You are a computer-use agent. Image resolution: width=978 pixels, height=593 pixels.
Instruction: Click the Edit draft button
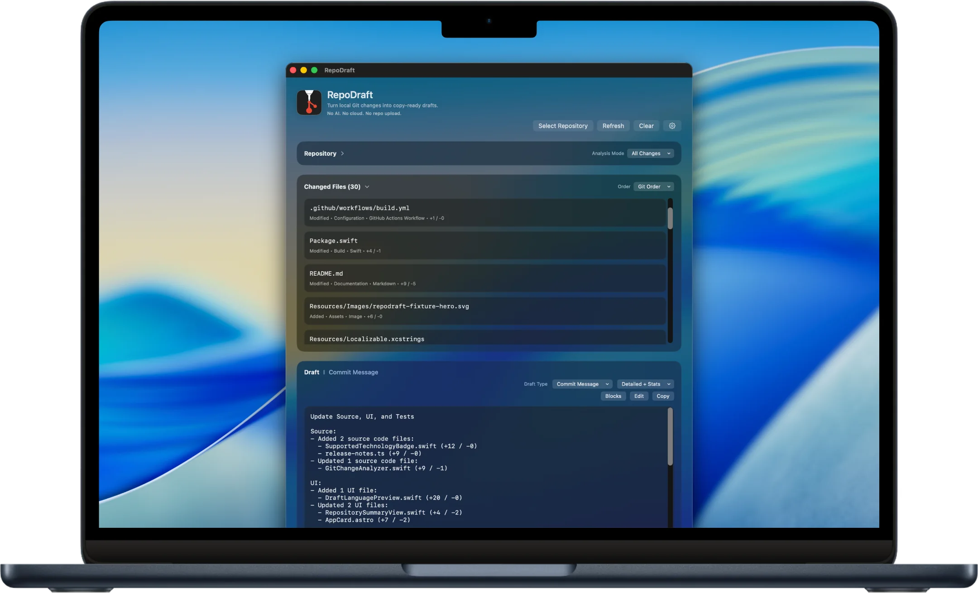pyautogui.click(x=639, y=396)
